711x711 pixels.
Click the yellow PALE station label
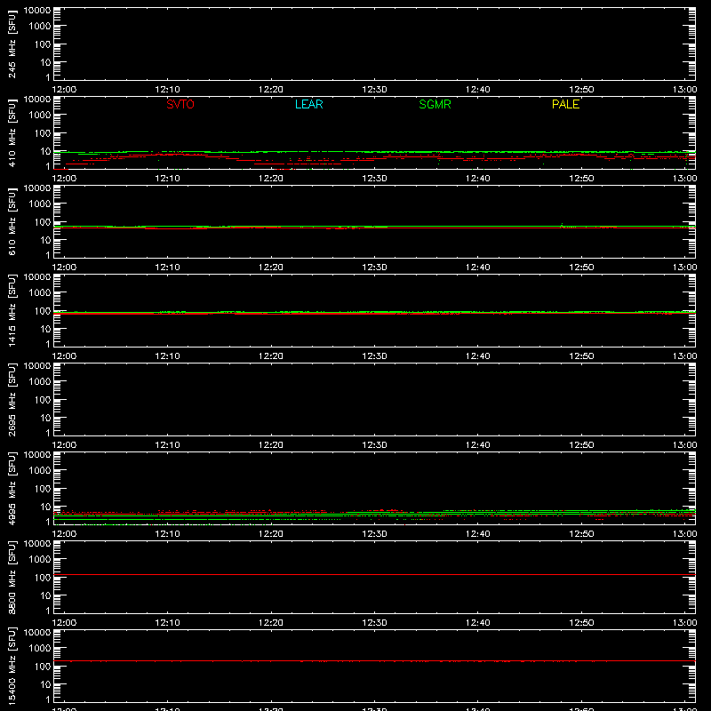565,104
